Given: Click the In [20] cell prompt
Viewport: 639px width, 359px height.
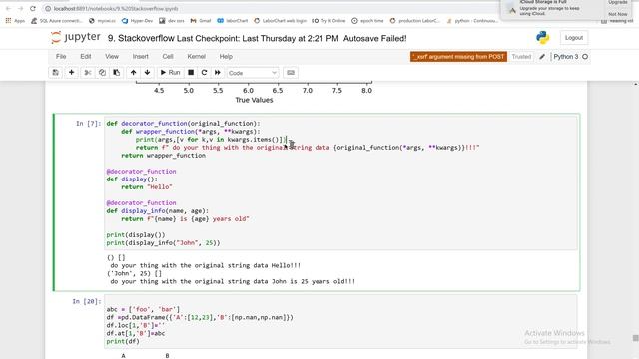Looking at the screenshot, I should click(x=87, y=301).
